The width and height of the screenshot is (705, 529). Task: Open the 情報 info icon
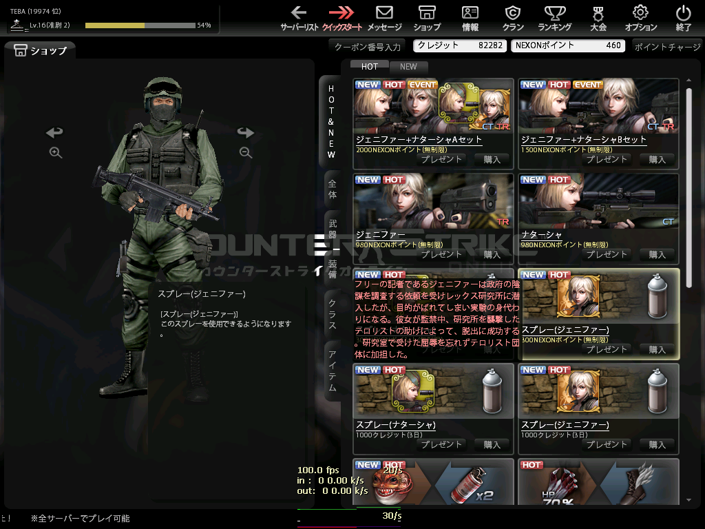click(470, 18)
